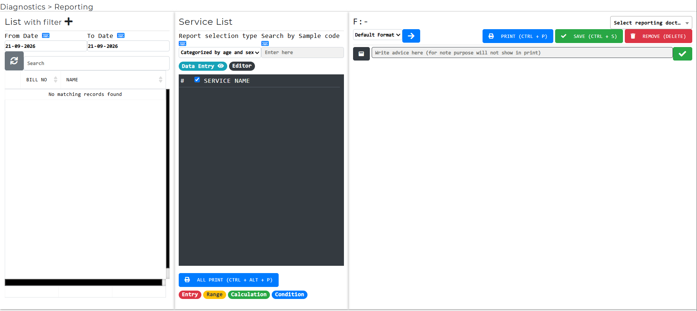Open Categorized by age and sex dropdown

click(x=220, y=53)
